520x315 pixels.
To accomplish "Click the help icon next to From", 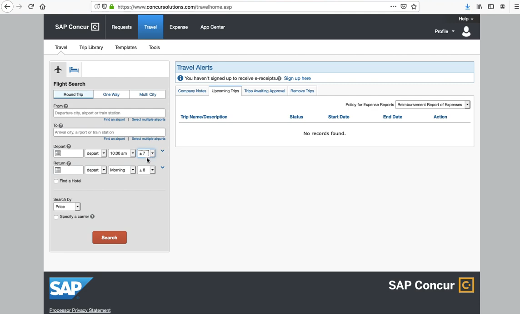I will tap(66, 106).
